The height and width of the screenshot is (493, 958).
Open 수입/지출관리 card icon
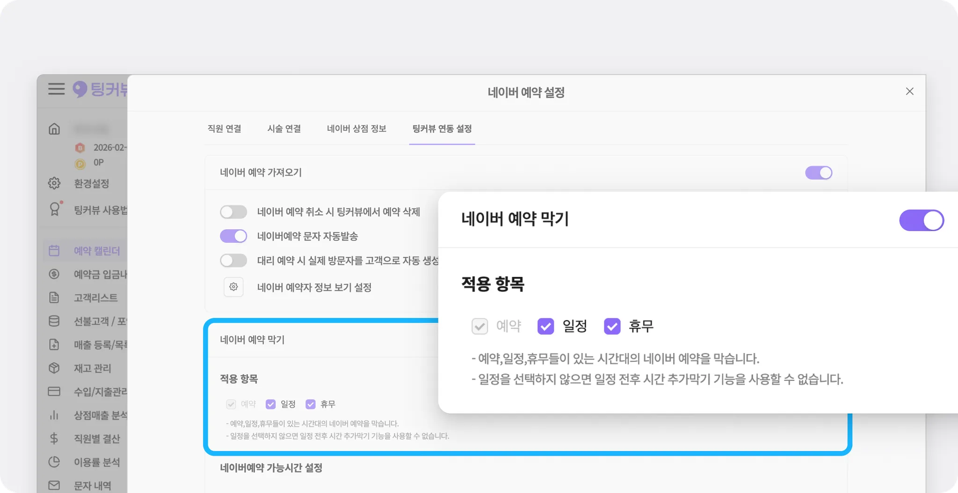coord(54,391)
